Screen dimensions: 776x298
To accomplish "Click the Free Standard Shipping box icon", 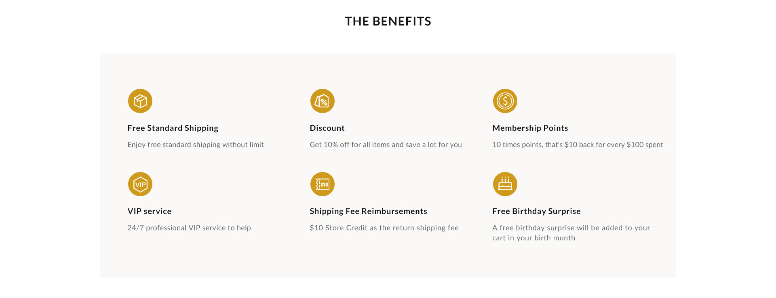I will (140, 101).
